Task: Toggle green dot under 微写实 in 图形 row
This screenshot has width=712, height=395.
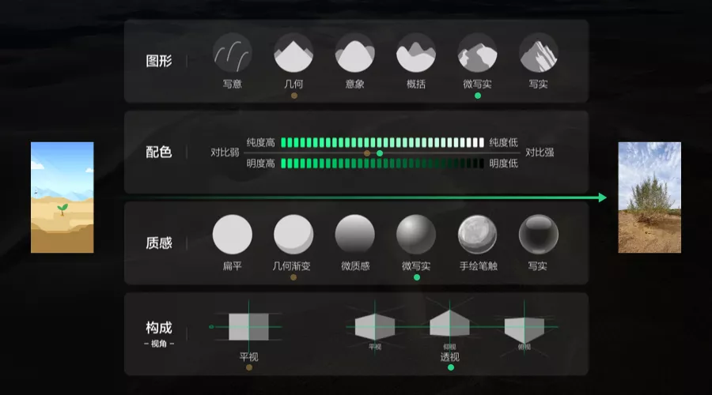Action: (x=478, y=96)
